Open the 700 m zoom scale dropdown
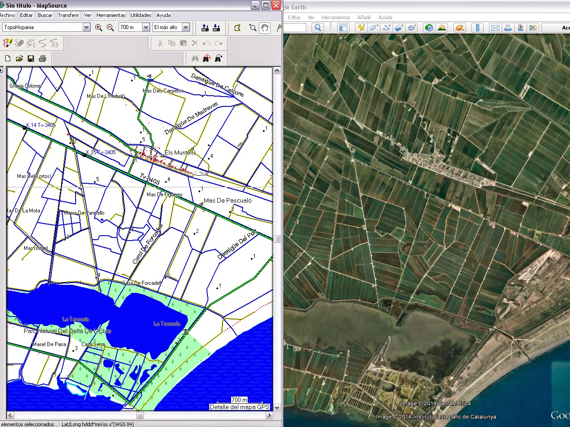The width and height of the screenshot is (570, 427). pos(145,27)
